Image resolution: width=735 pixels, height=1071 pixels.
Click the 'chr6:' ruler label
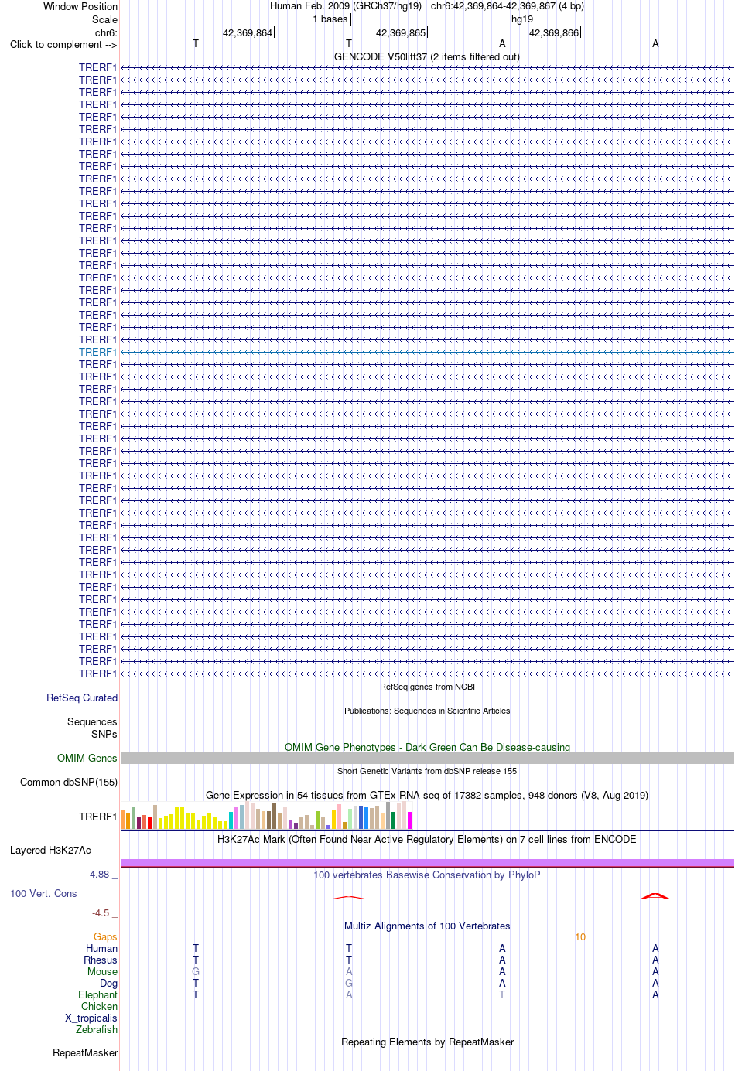pos(106,32)
